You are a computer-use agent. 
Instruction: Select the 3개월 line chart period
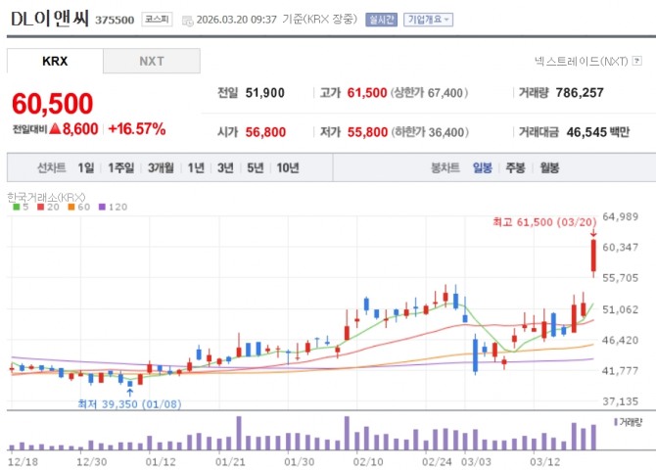tap(160, 167)
